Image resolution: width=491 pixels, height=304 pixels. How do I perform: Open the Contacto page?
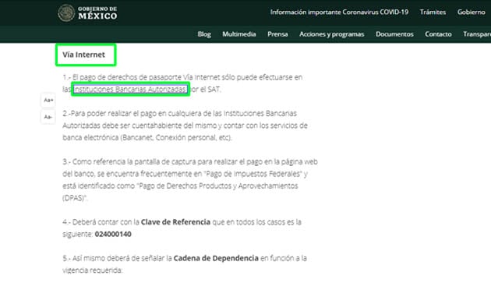[x=438, y=34]
